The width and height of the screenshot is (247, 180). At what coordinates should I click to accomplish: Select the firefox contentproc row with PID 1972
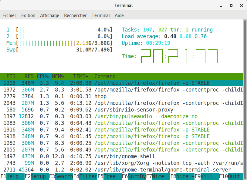(x=122, y=90)
